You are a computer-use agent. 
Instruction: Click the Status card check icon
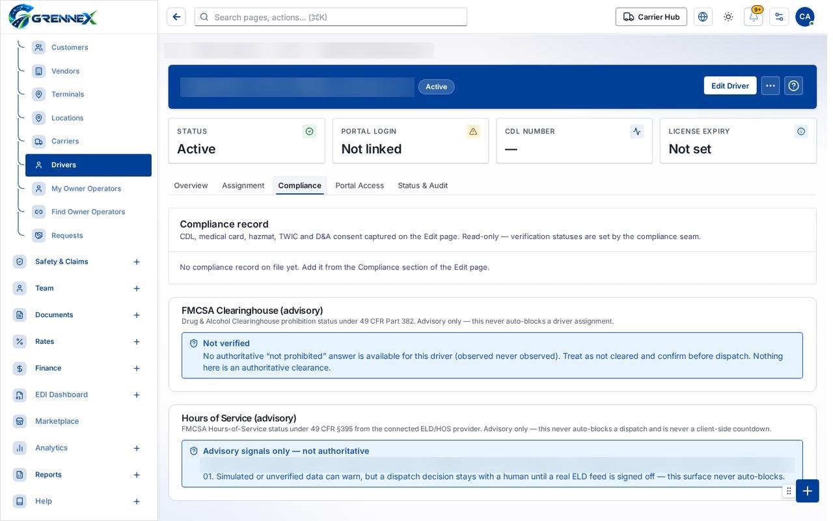310,132
